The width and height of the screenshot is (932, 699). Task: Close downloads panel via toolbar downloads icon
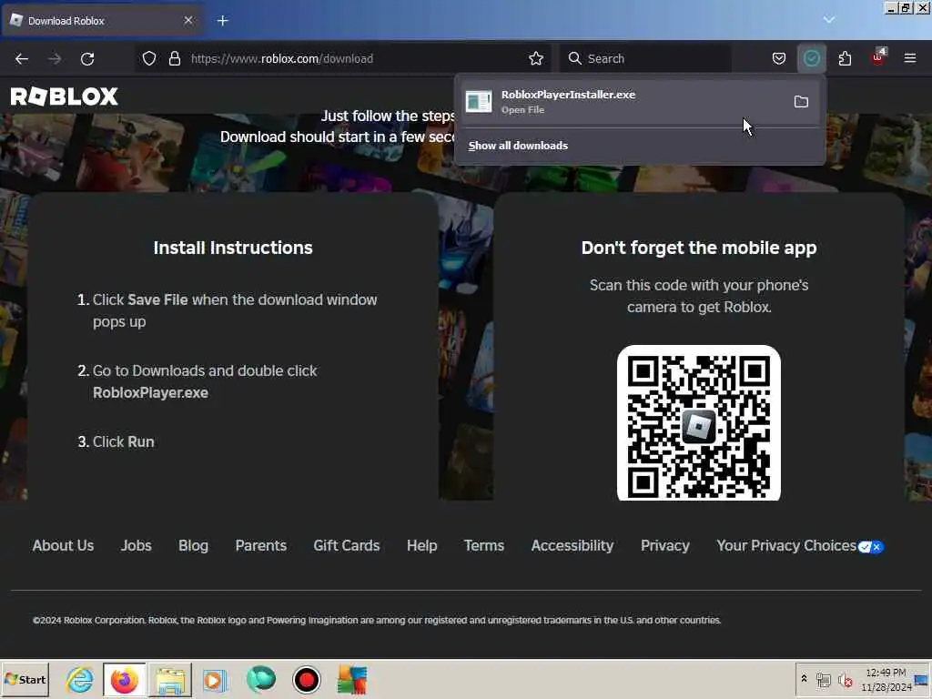811,58
